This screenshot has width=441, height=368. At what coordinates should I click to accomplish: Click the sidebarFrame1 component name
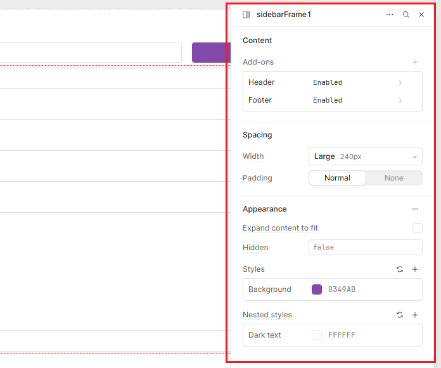tap(283, 15)
